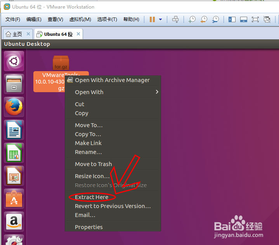Open the 帮助(H) menu
This screenshot has height=245, width=279.
(x=131, y=19)
